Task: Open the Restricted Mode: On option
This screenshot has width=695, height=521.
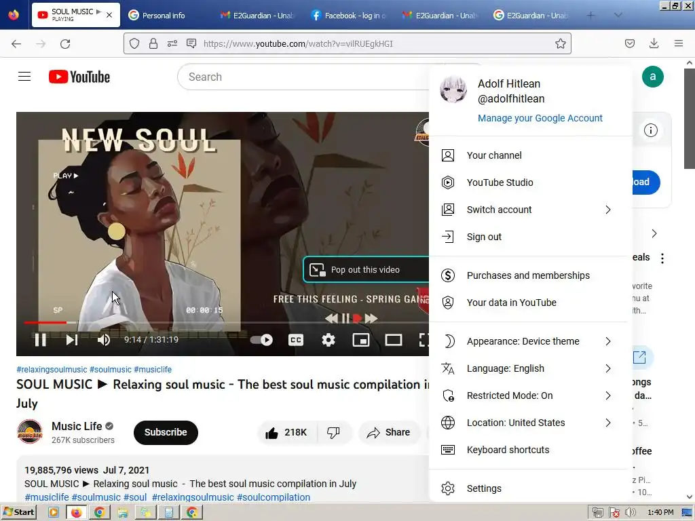Action: tap(530, 395)
